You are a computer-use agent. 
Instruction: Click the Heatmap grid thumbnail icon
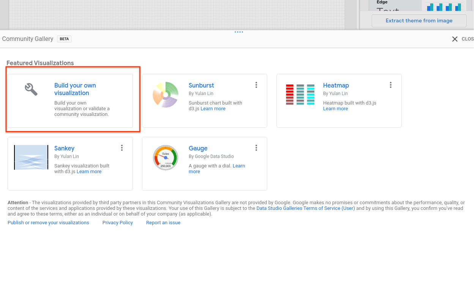(300, 94)
